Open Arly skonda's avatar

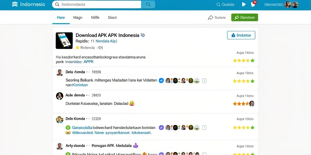pos(60,146)
